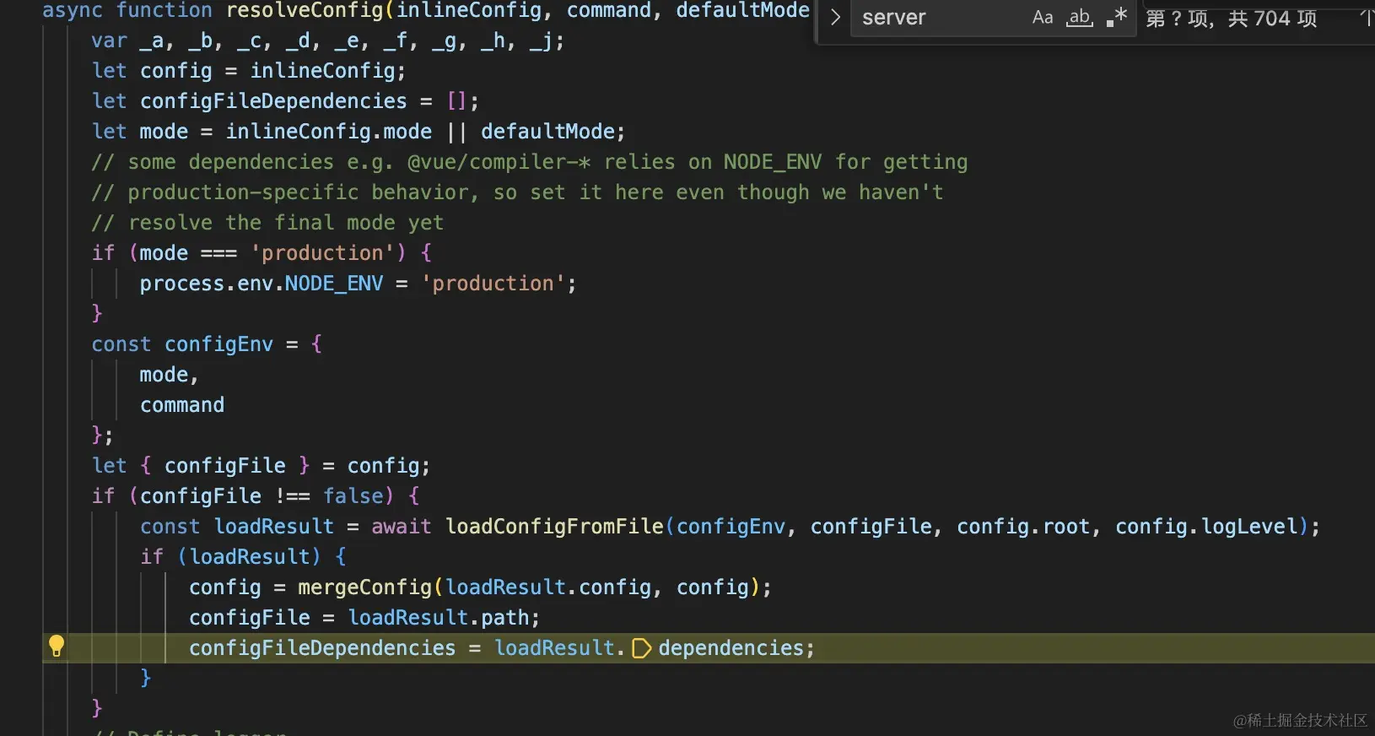
Task: Click the breakpoint marker before 'dependencies'
Action: [641, 648]
